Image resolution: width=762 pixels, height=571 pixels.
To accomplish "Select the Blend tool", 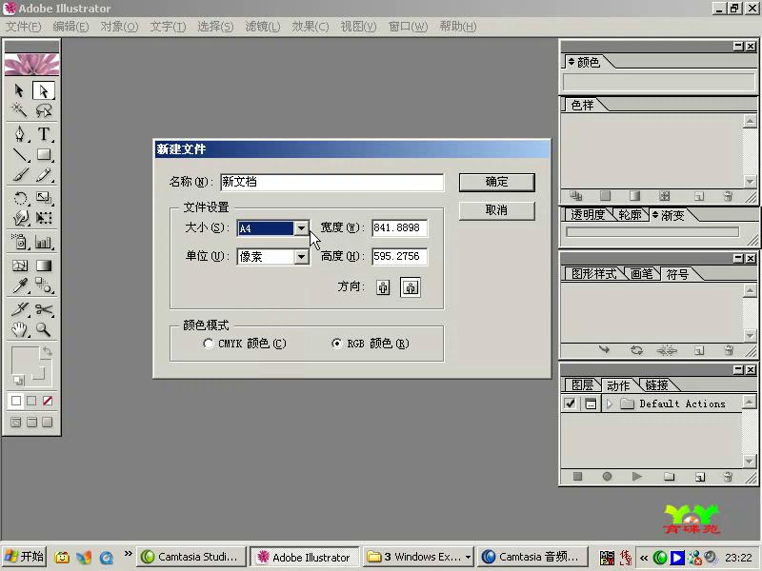I will click(x=44, y=285).
